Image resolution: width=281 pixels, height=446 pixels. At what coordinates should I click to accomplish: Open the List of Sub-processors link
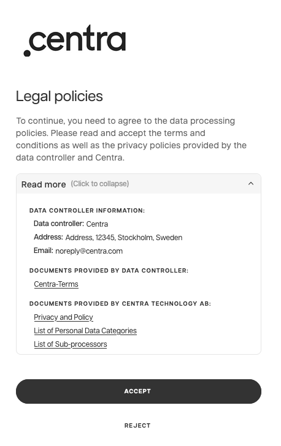pyautogui.click(x=71, y=344)
